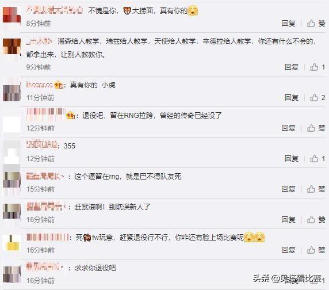This screenshot has width=329, height=290.
Task: Open username of 355 commenter
Action: point(41,145)
